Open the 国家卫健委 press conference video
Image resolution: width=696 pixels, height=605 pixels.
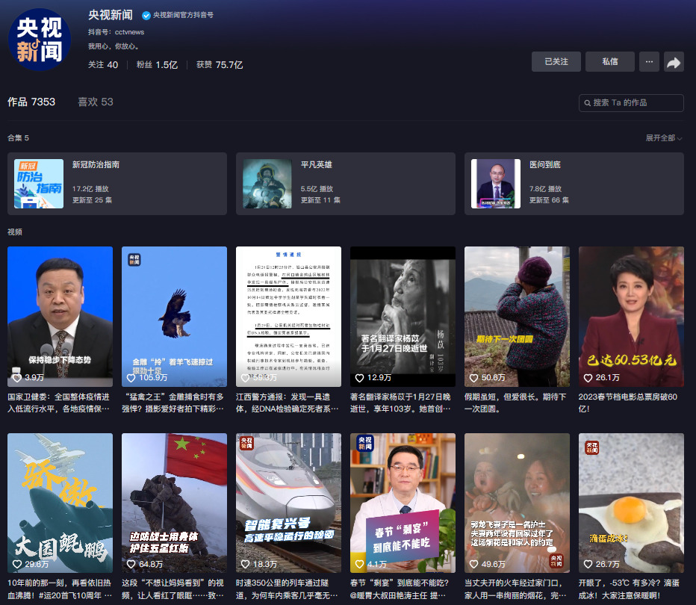coord(60,317)
